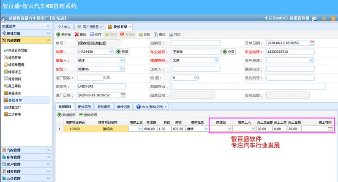Click 新增 button next to 车牌
This screenshot has height=182, width=338.
pos(122,52)
